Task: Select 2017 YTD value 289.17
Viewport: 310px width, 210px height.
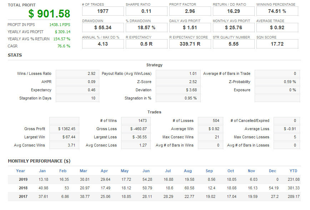Action: [x=294, y=196]
